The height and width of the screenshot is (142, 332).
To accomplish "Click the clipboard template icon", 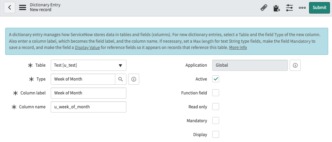I will click(276, 8).
